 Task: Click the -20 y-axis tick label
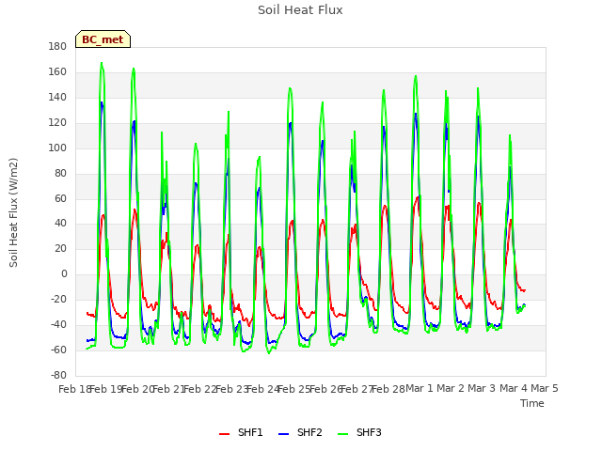[x=58, y=299]
